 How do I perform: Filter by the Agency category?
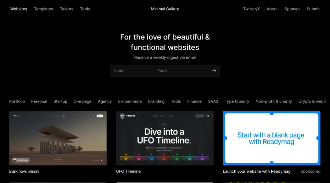coord(105,101)
